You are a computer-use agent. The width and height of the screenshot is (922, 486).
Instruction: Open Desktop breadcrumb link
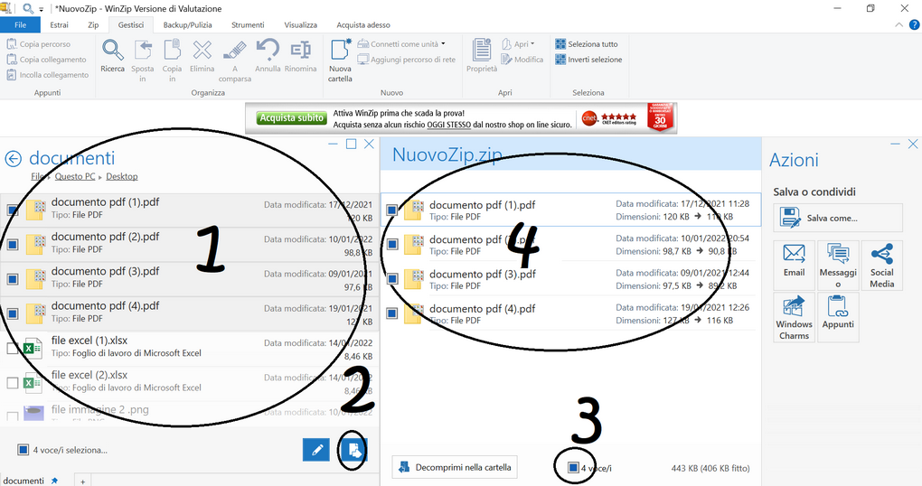click(x=122, y=176)
